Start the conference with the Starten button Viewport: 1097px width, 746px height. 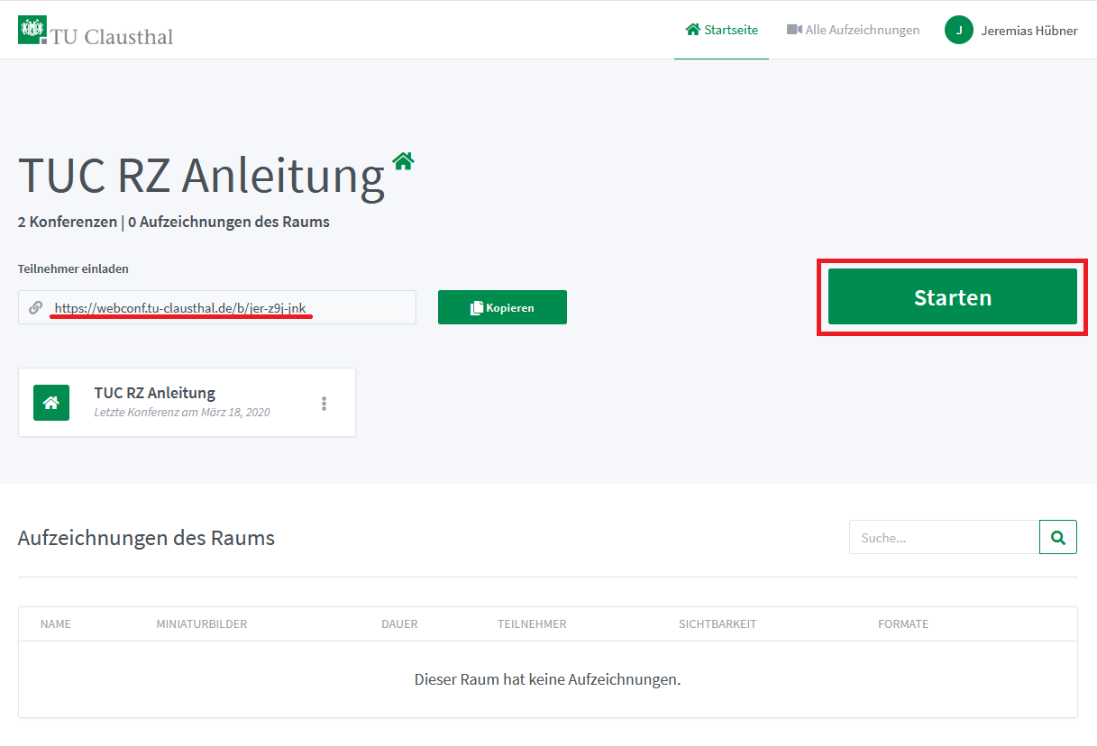tap(952, 297)
